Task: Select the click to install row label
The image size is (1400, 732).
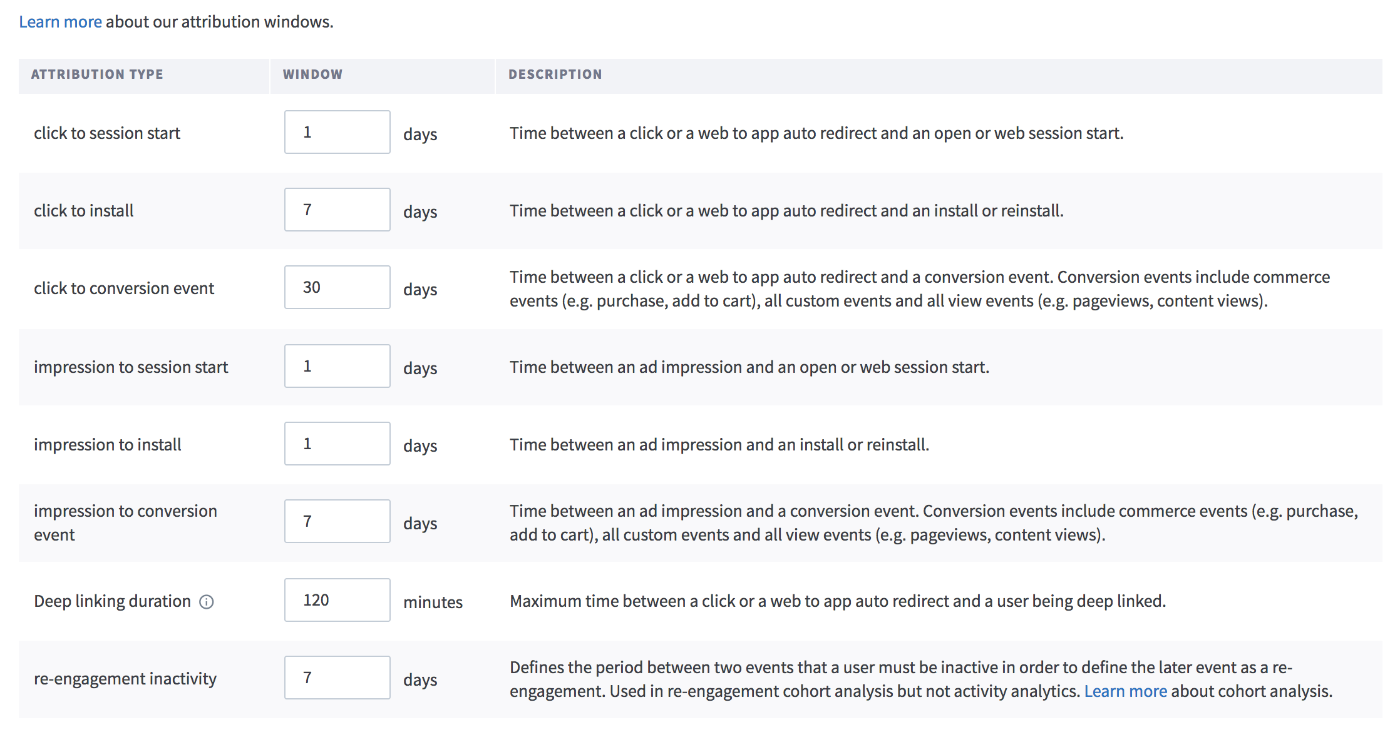Action: tap(84, 211)
